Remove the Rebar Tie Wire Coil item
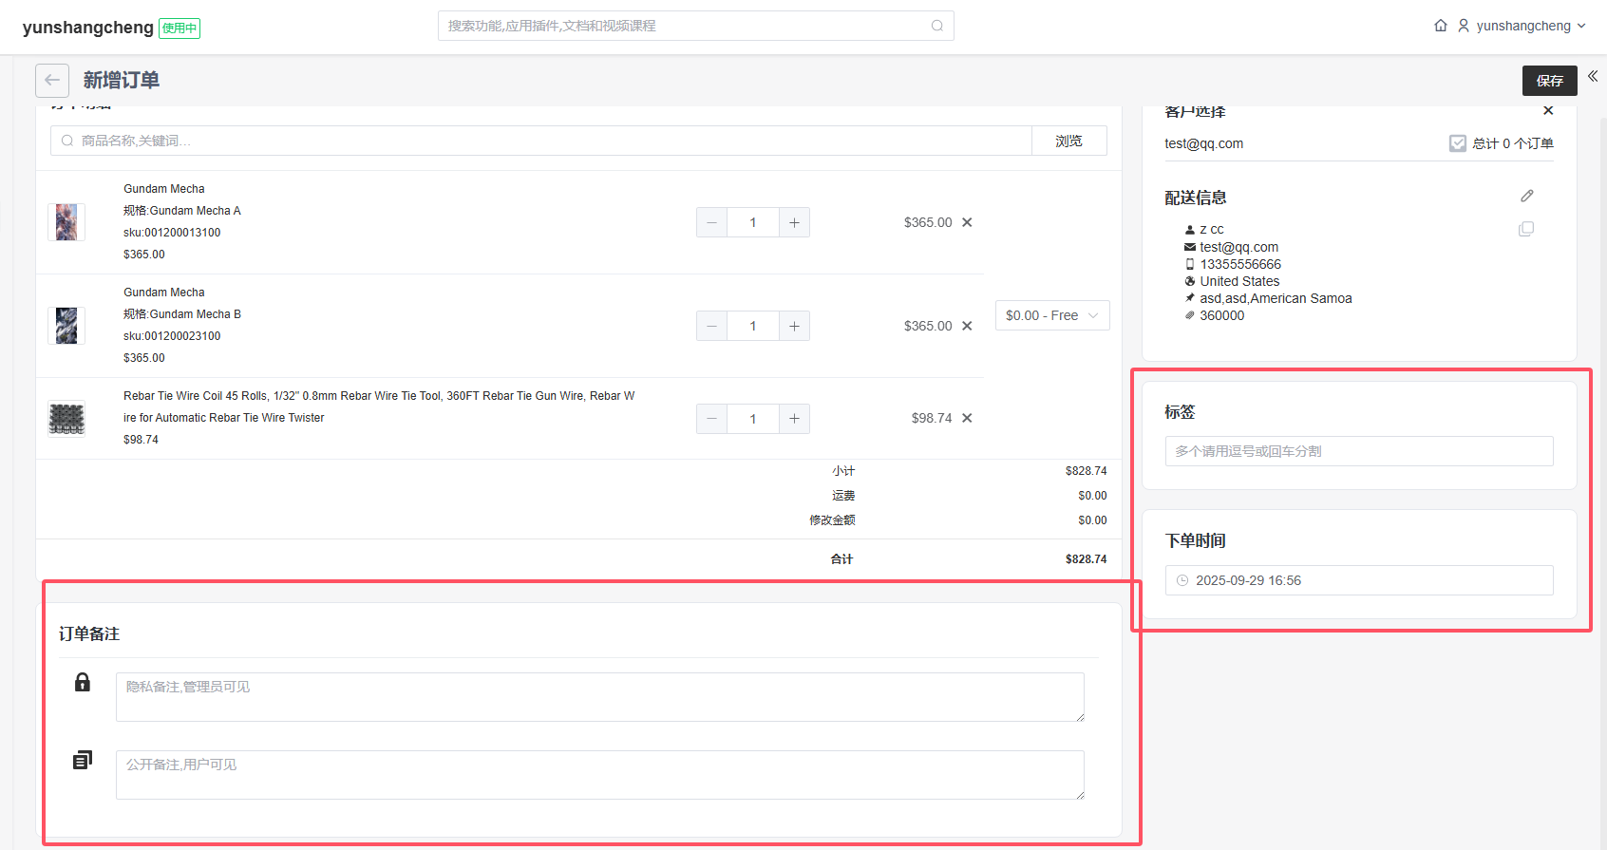This screenshot has height=850, width=1607. [x=967, y=418]
